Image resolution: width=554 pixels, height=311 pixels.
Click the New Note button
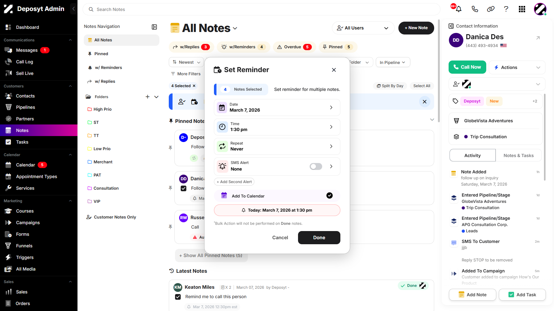(x=416, y=28)
